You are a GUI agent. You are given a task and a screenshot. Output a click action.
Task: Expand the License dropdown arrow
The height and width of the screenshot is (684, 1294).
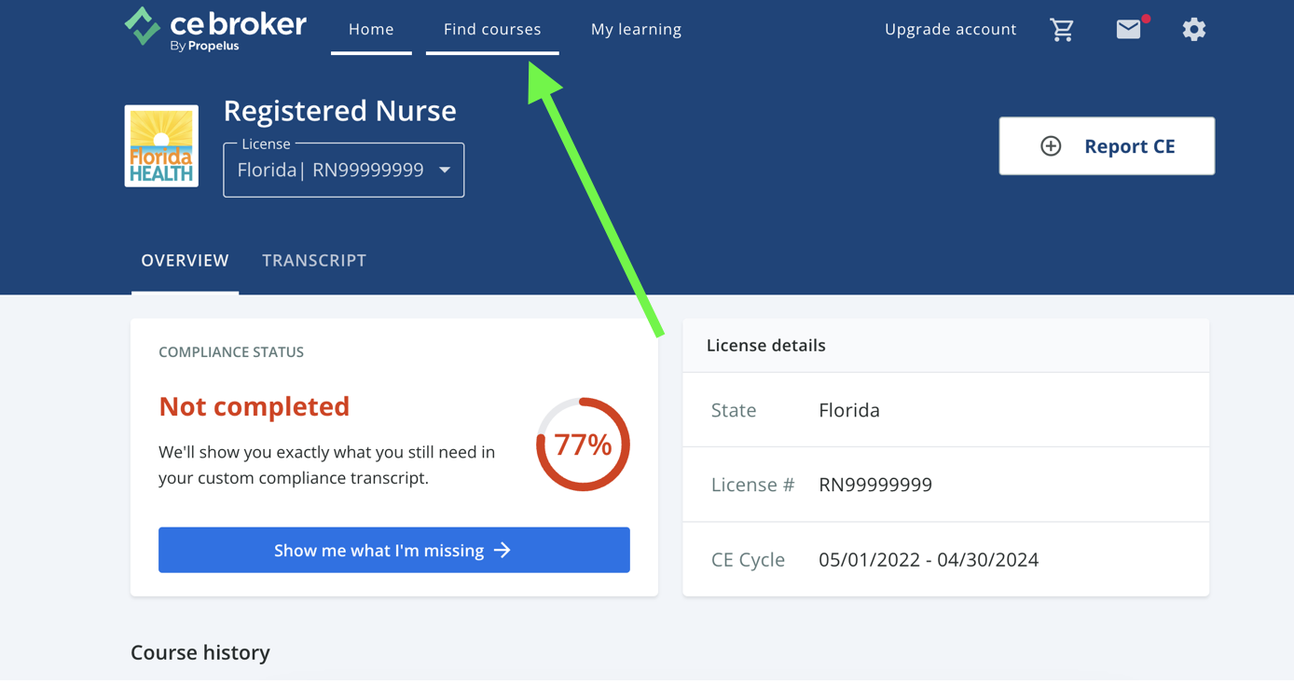tap(445, 170)
